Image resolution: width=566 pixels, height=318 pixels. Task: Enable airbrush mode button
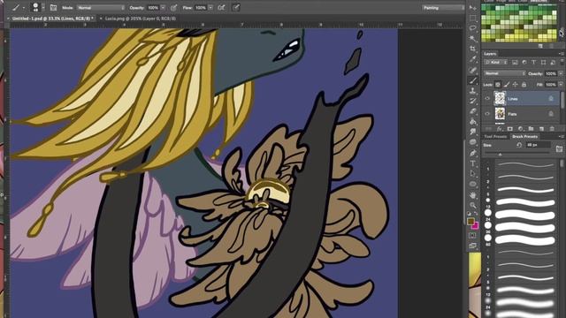click(221, 8)
